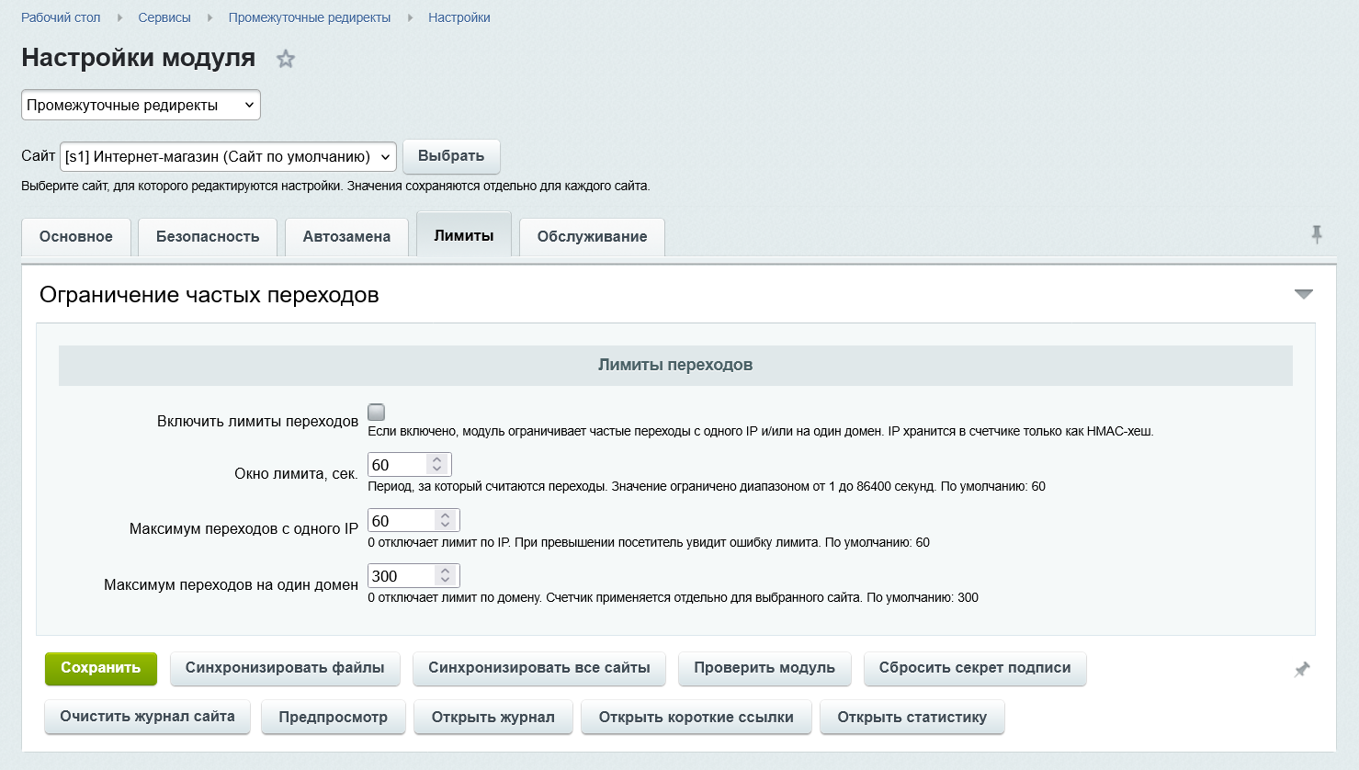Click the green Сохранить button
Screen dimensions: 1359x770
pyautogui.click(x=100, y=668)
